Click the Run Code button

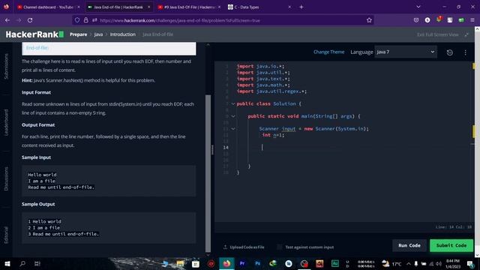coord(409,245)
